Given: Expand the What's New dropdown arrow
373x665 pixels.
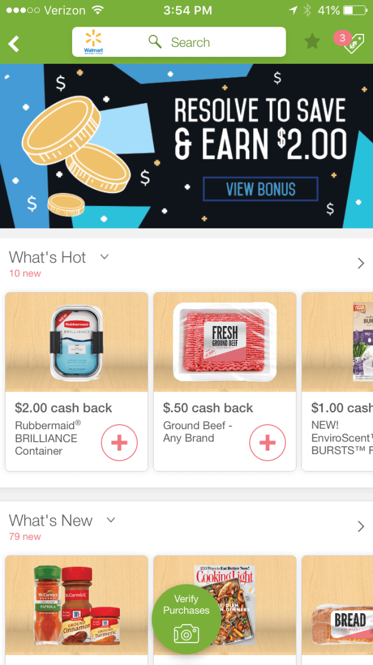Looking at the screenshot, I should click(111, 520).
